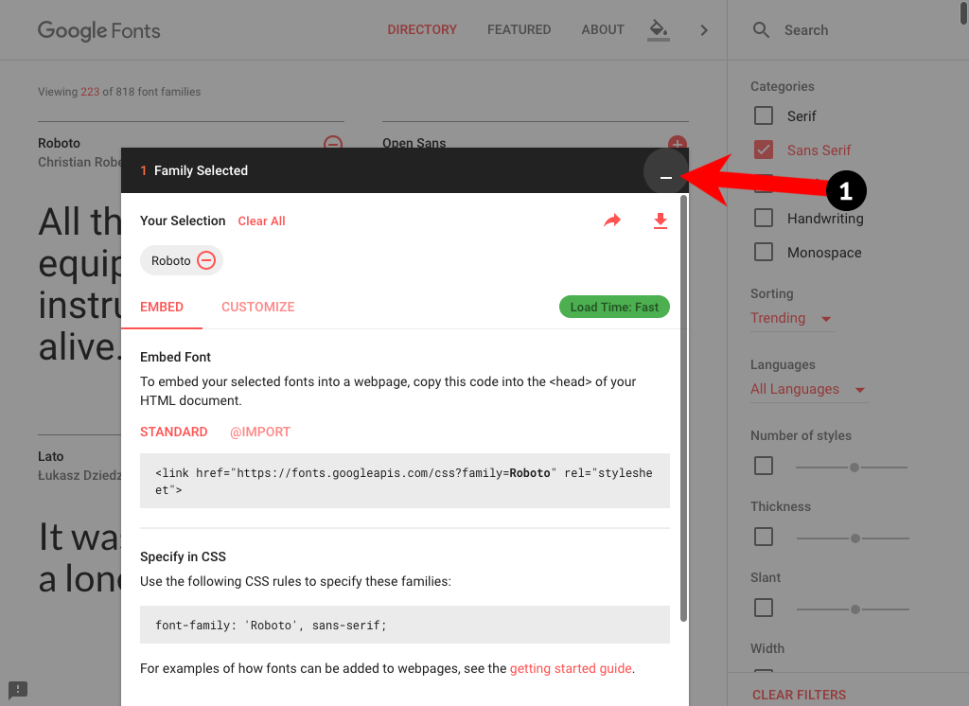The image size is (969, 706).
Task: Click the Lato font name
Action: click(x=51, y=457)
